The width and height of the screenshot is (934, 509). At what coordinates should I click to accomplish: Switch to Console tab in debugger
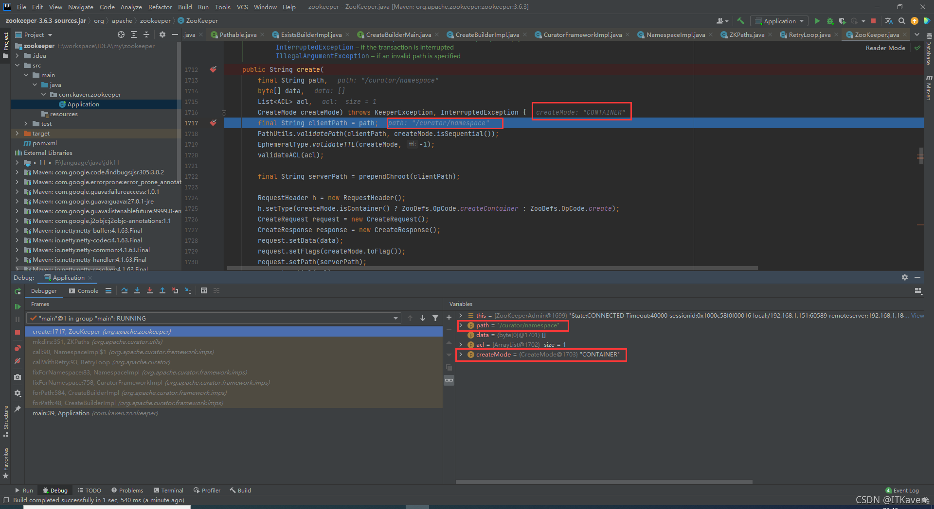tap(84, 291)
